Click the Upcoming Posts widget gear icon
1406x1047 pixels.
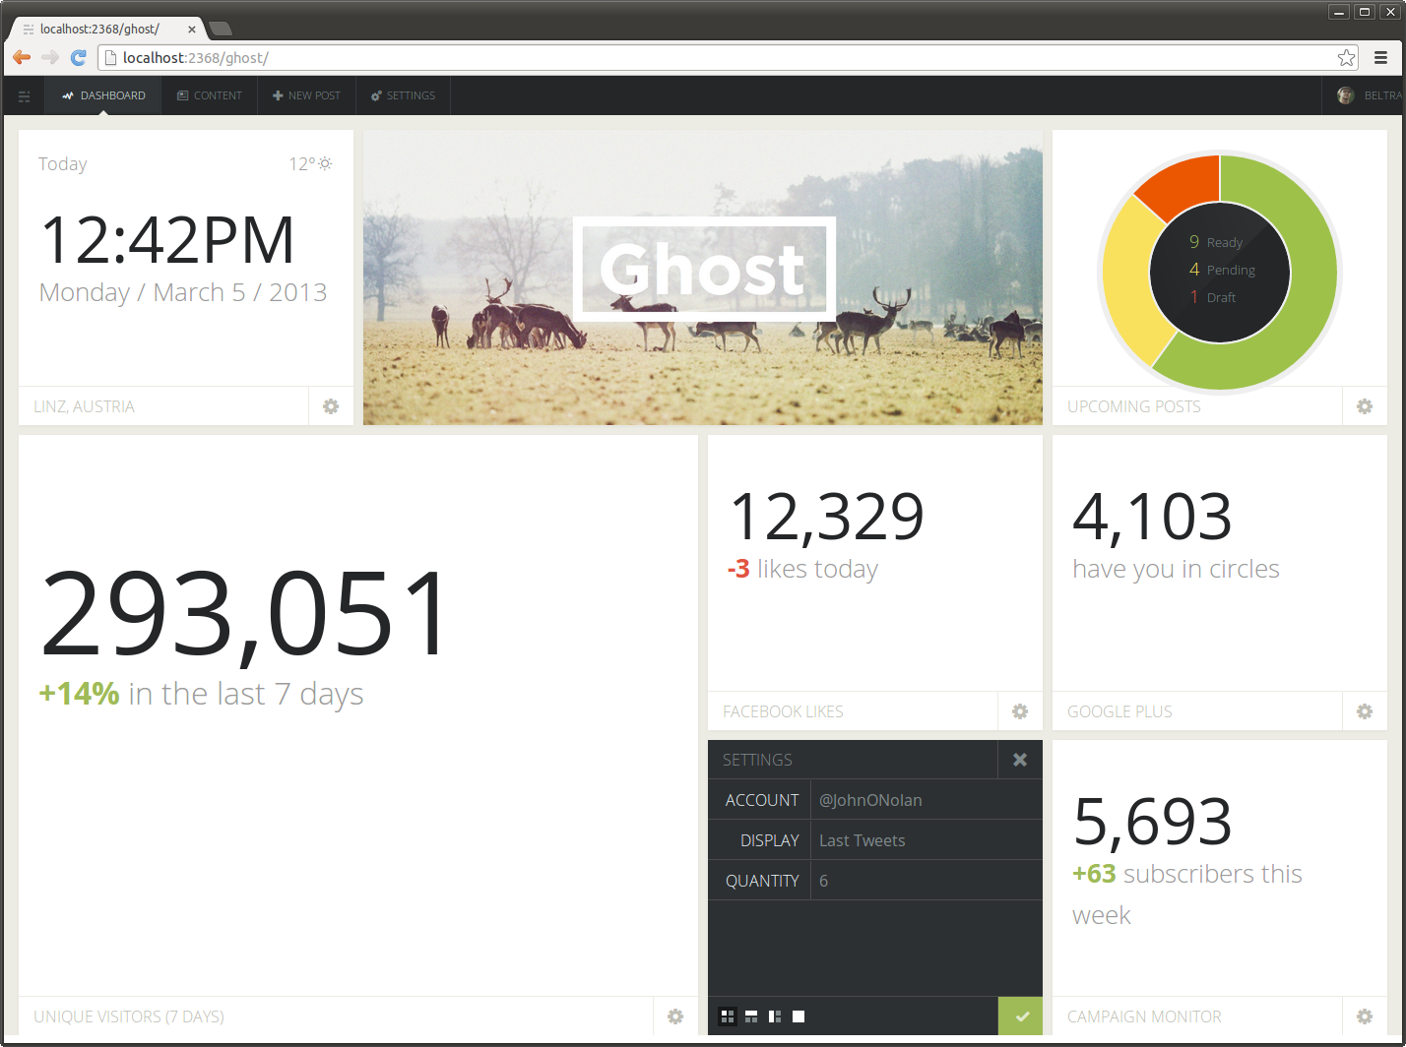(x=1365, y=406)
